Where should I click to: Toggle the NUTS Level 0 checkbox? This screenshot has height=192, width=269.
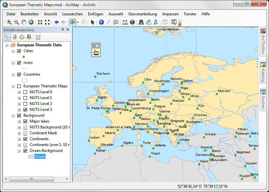pyautogui.click(x=25, y=92)
